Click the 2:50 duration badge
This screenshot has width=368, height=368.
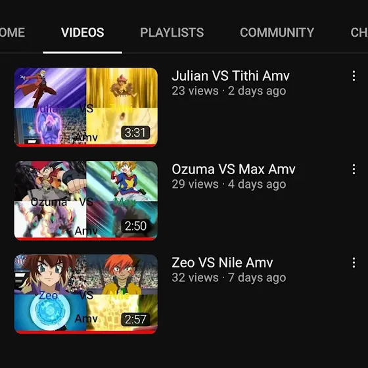click(135, 226)
